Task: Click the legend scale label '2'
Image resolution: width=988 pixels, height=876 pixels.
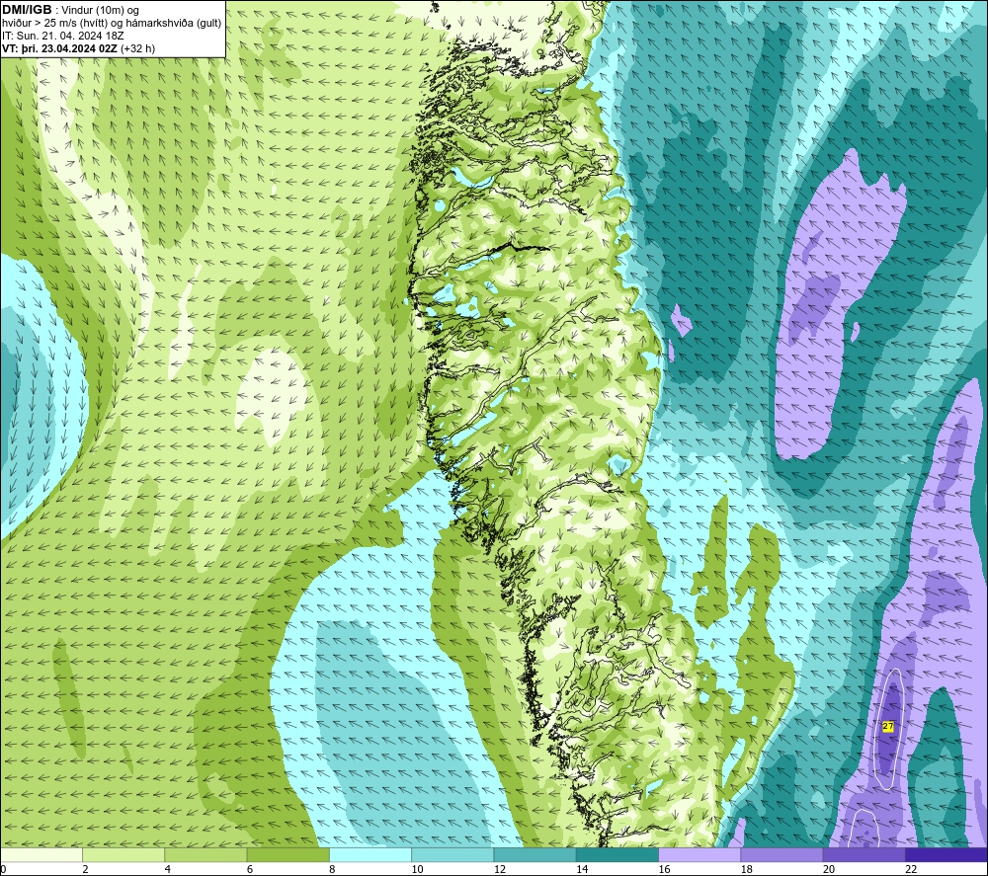Action: click(x=86, y=869)
